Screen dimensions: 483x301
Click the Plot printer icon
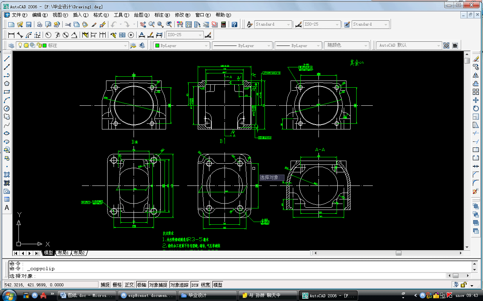40,24
